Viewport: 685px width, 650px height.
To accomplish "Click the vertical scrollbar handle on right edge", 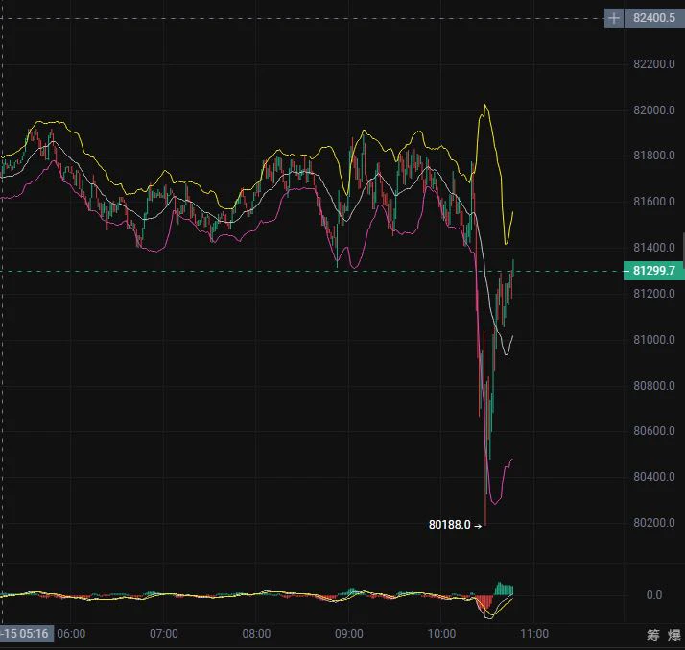I will coord(684,250).
